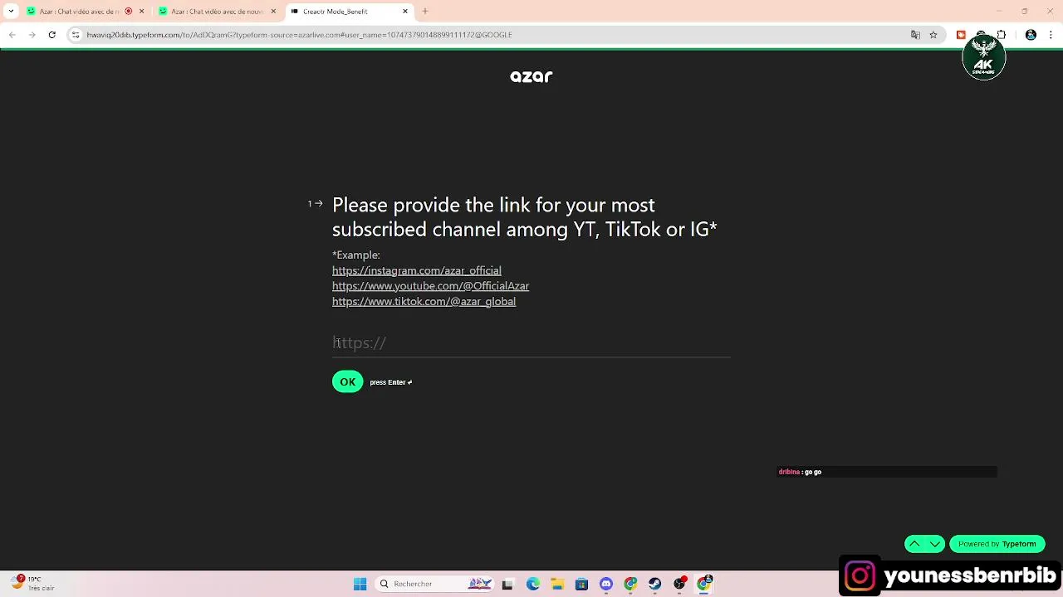Viewport: 1063px width, 597px height.
Task: Switch to first Azar Chat vidéo tab
Action: (79, 12)
